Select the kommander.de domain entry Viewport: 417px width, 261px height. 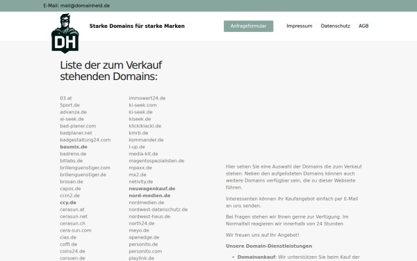pyautogui.click(x=146, y=140)
